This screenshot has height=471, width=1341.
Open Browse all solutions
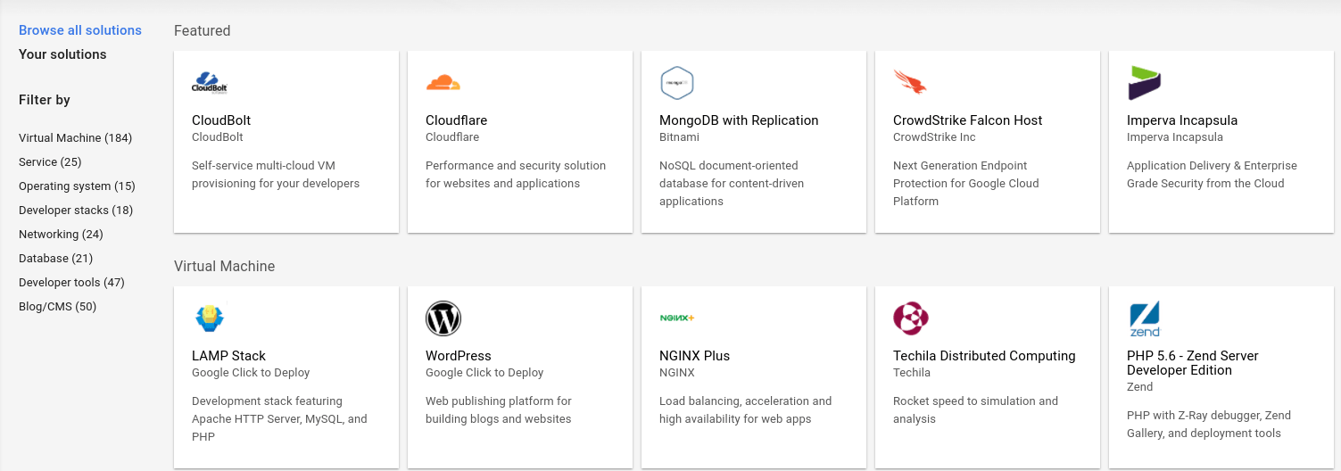80,30
